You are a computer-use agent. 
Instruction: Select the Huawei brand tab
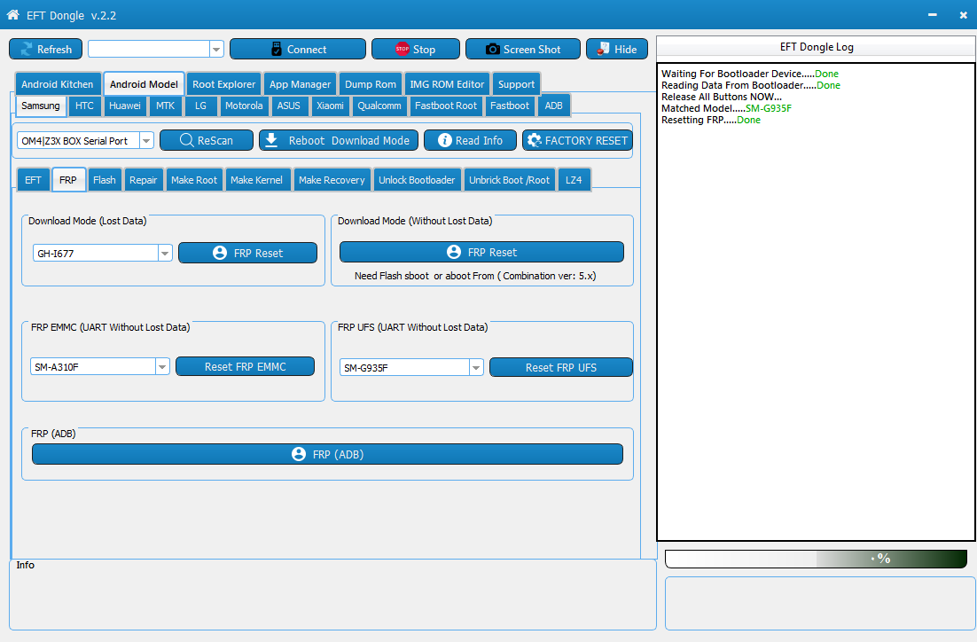click(125, 106)
